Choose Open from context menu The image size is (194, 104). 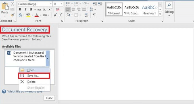pyautogui.click(x=34, y=70)
